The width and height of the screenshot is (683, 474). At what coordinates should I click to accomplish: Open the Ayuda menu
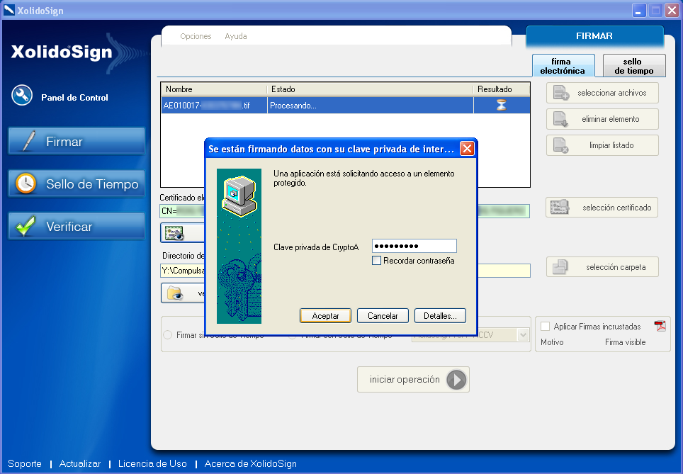pos(236,36)
